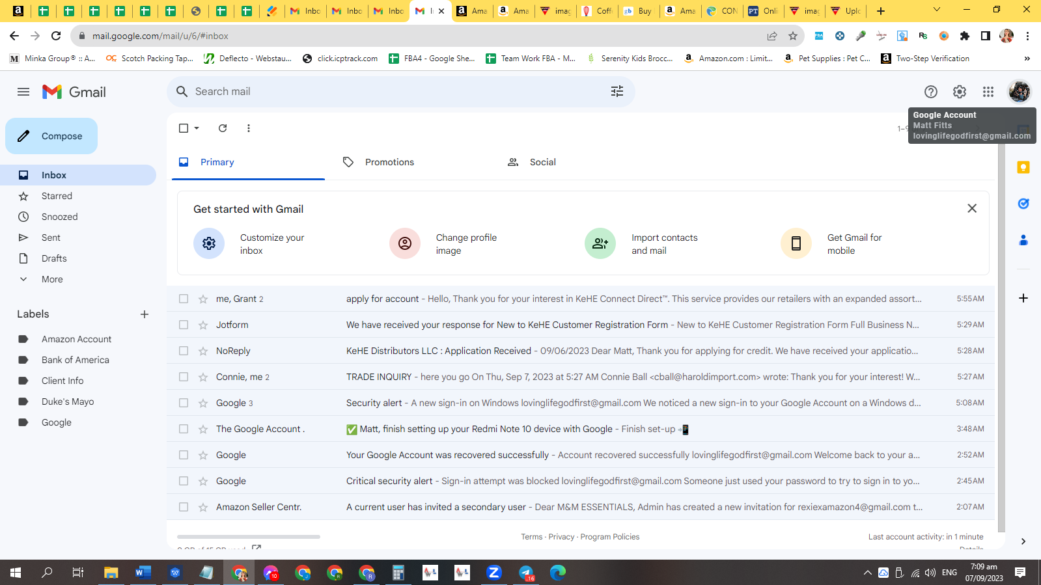Expand the side panel arrow
The width and height of the screenshot is (1041, 585).
point(1023,541)
